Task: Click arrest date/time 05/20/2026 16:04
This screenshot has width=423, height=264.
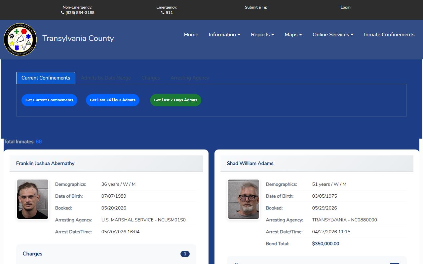Action: [120, 232]
